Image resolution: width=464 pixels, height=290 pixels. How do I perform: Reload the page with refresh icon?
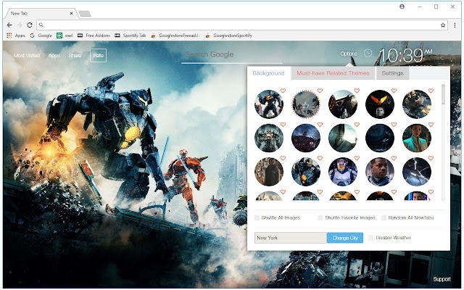[30, 25]
